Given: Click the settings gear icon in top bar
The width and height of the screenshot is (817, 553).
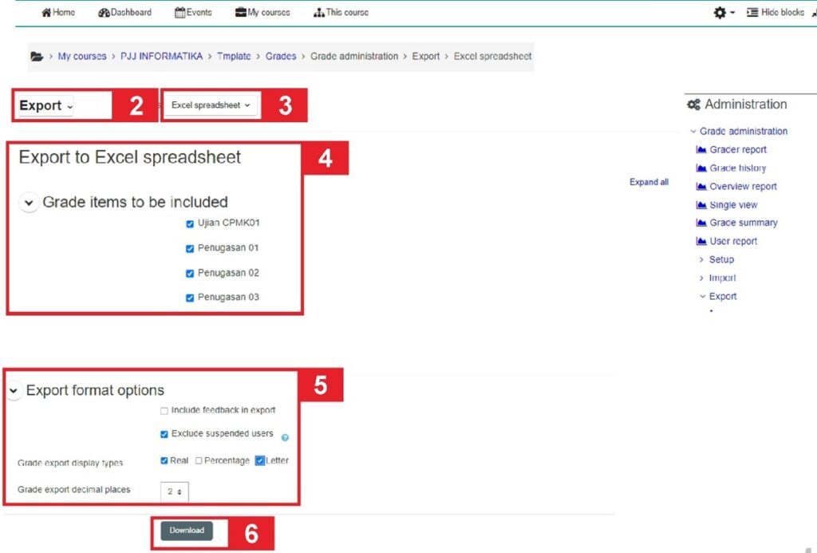Looking at the screenshot, I should (x=720, y=13).
